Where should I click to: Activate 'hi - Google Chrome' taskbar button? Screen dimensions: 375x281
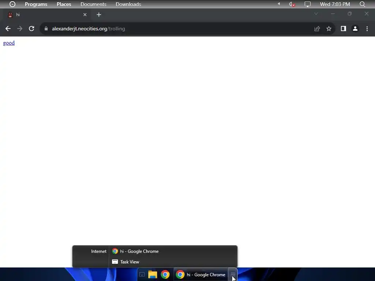200,274
